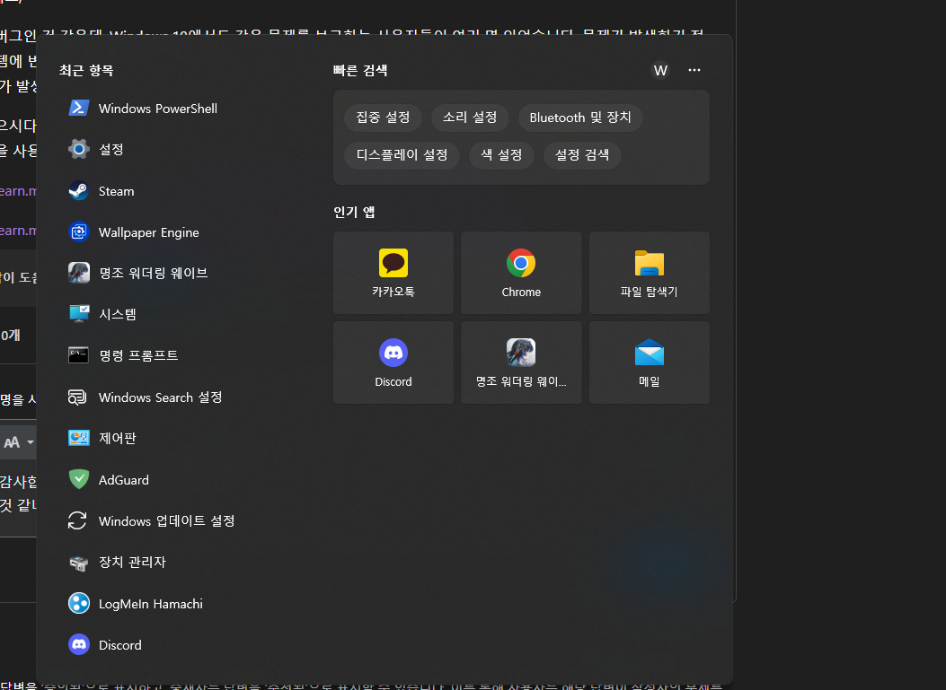Select the 색 설정 quick search chip
Viewport: 946px width, 690px height.
pyautogui.click(x=501, y=155)
